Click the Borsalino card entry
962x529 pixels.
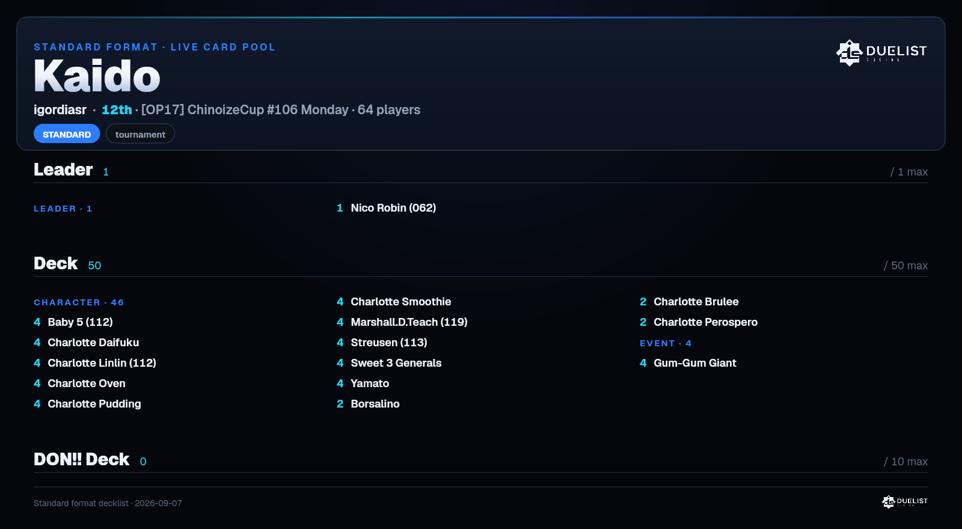[368, 404]
